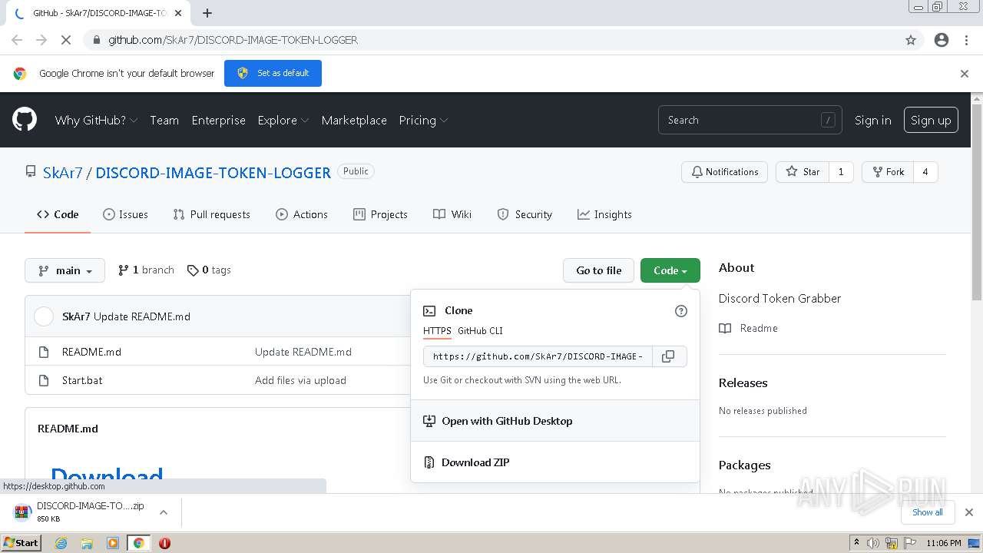Select HTTPS clone option
Screen dimensions: 983x553
[437, 331]
